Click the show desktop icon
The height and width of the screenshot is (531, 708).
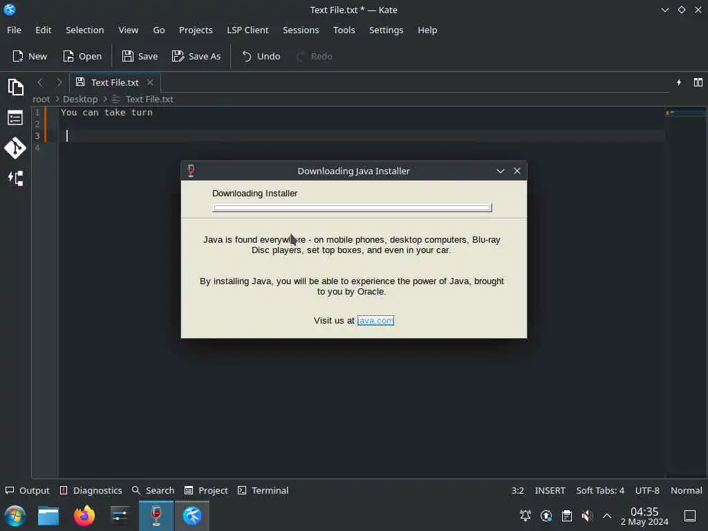click(690, 516)
